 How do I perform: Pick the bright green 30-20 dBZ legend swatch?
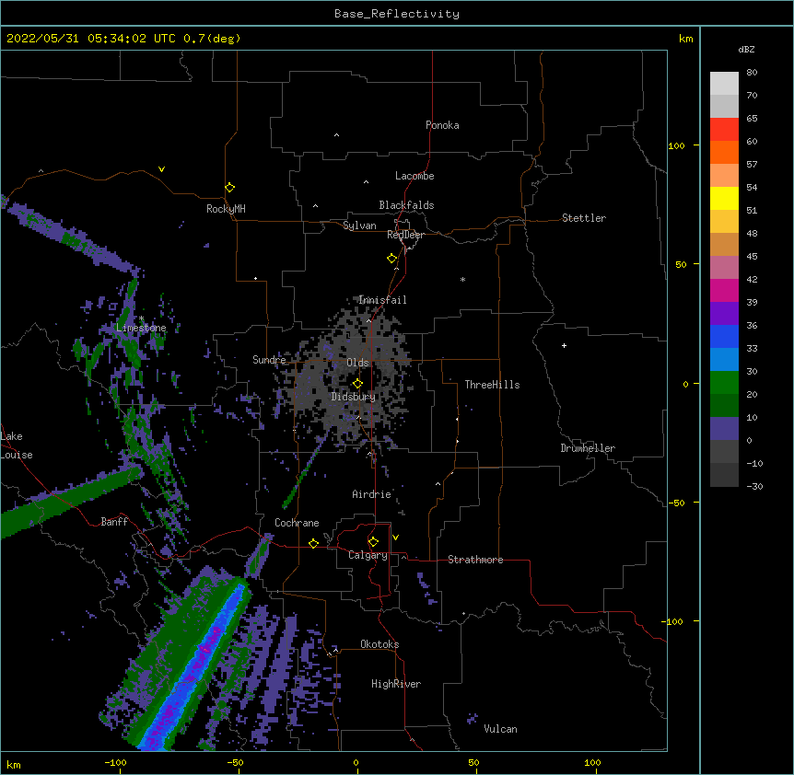[724, 383]
